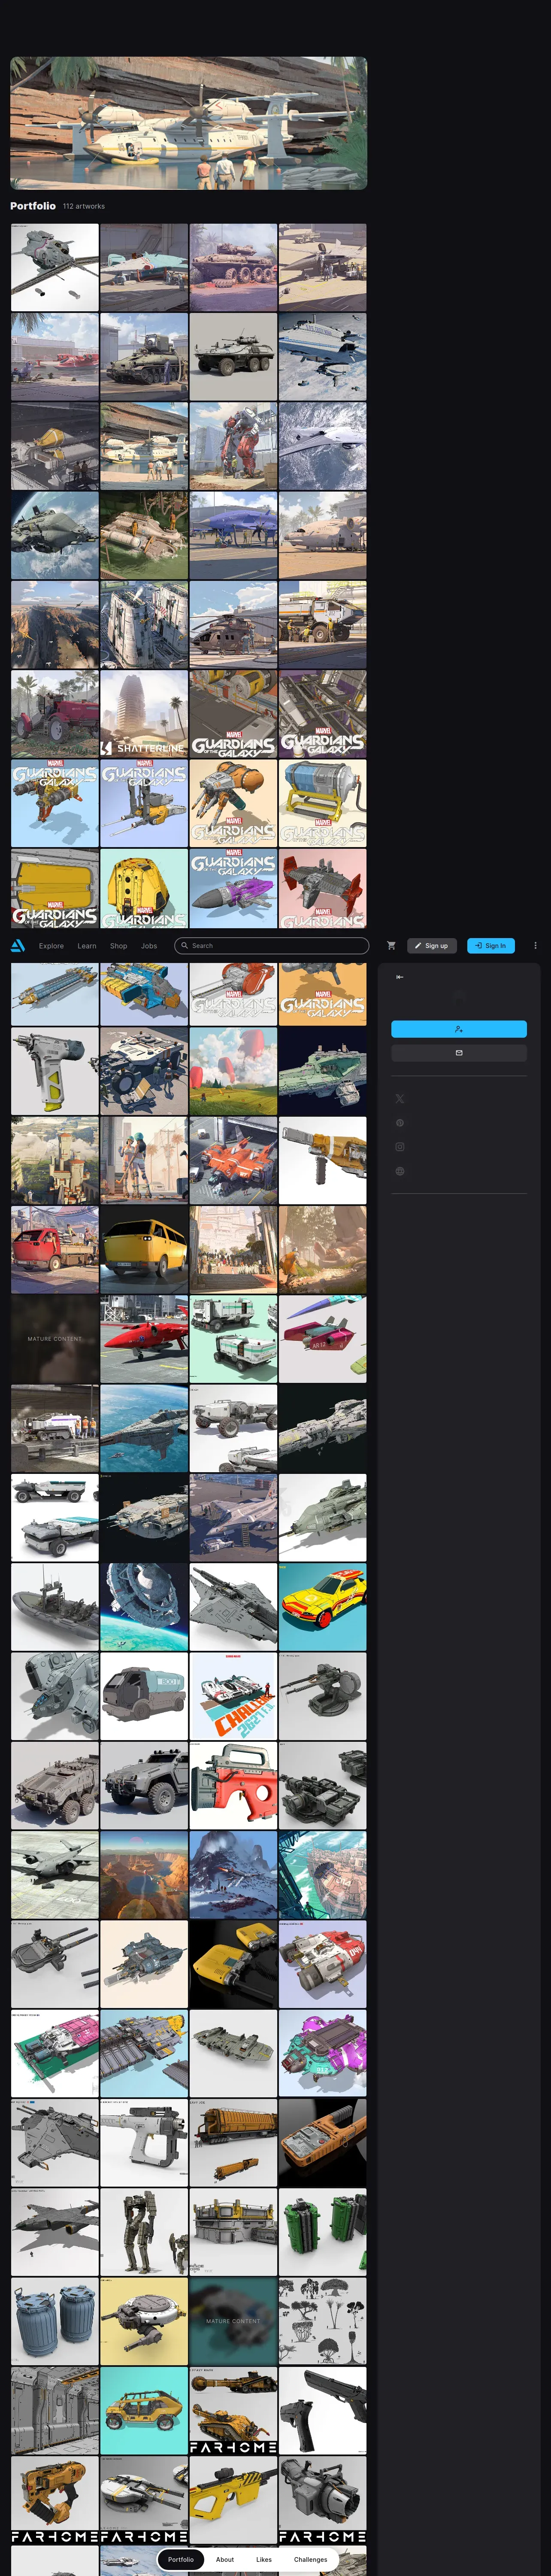Focus the Search input field
Viewport: 551px width, 2576px height.
pos(271,945)
